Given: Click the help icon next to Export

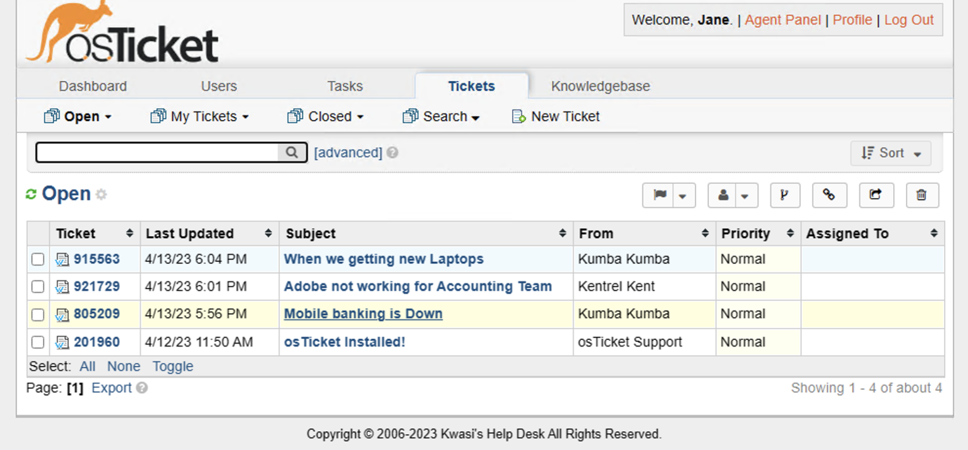Looking at the screenshot, I should pyautogui.click(x=142, y=387).
